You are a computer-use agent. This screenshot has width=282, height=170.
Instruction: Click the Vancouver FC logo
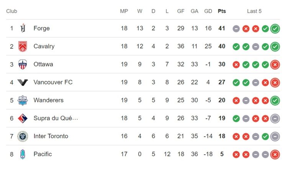click(23, 82)
